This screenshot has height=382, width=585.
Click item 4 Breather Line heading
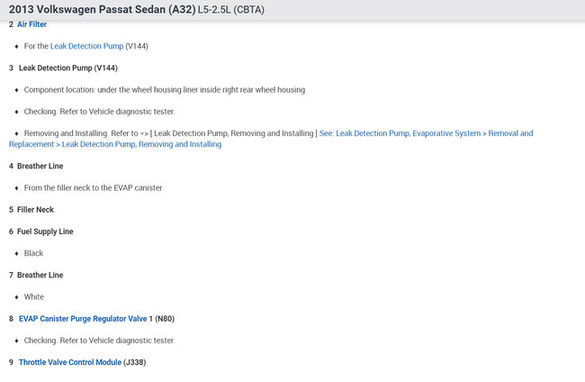coord(40,166)
